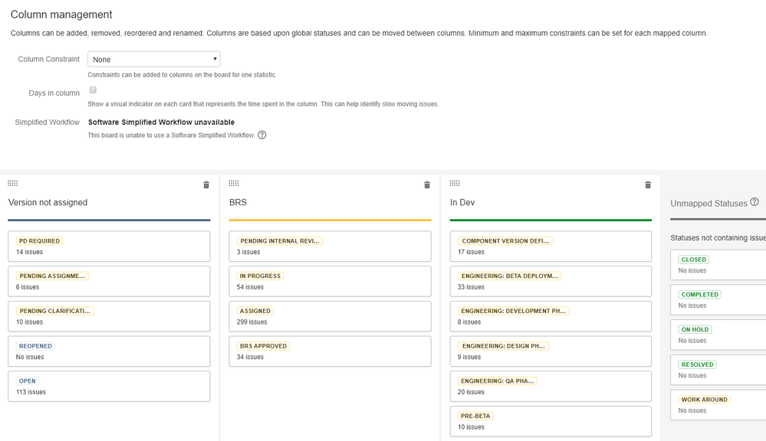The height and width of the screenshot is (441, 766).
Task: Select the PD REQUIRED status card
Action: (x=109, y=247)
